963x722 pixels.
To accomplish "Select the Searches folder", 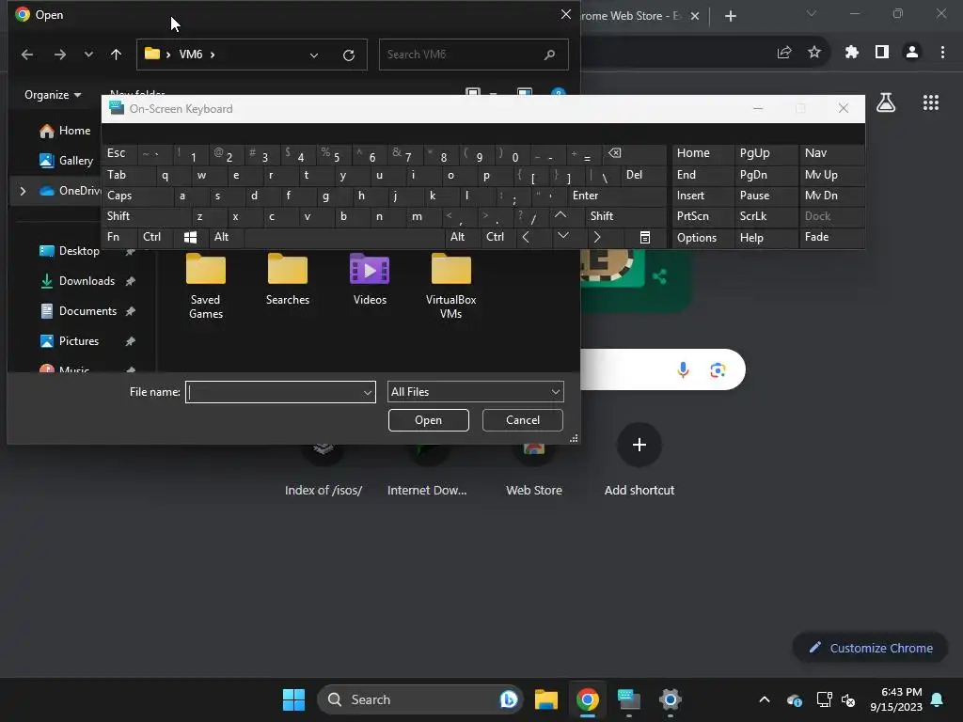I will tap(288, 279).
